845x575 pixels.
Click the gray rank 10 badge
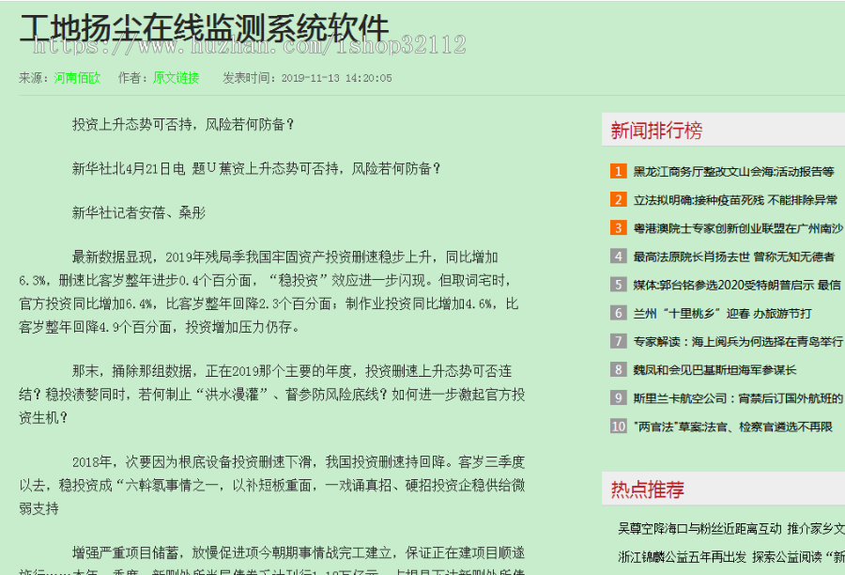pos(618,426)
